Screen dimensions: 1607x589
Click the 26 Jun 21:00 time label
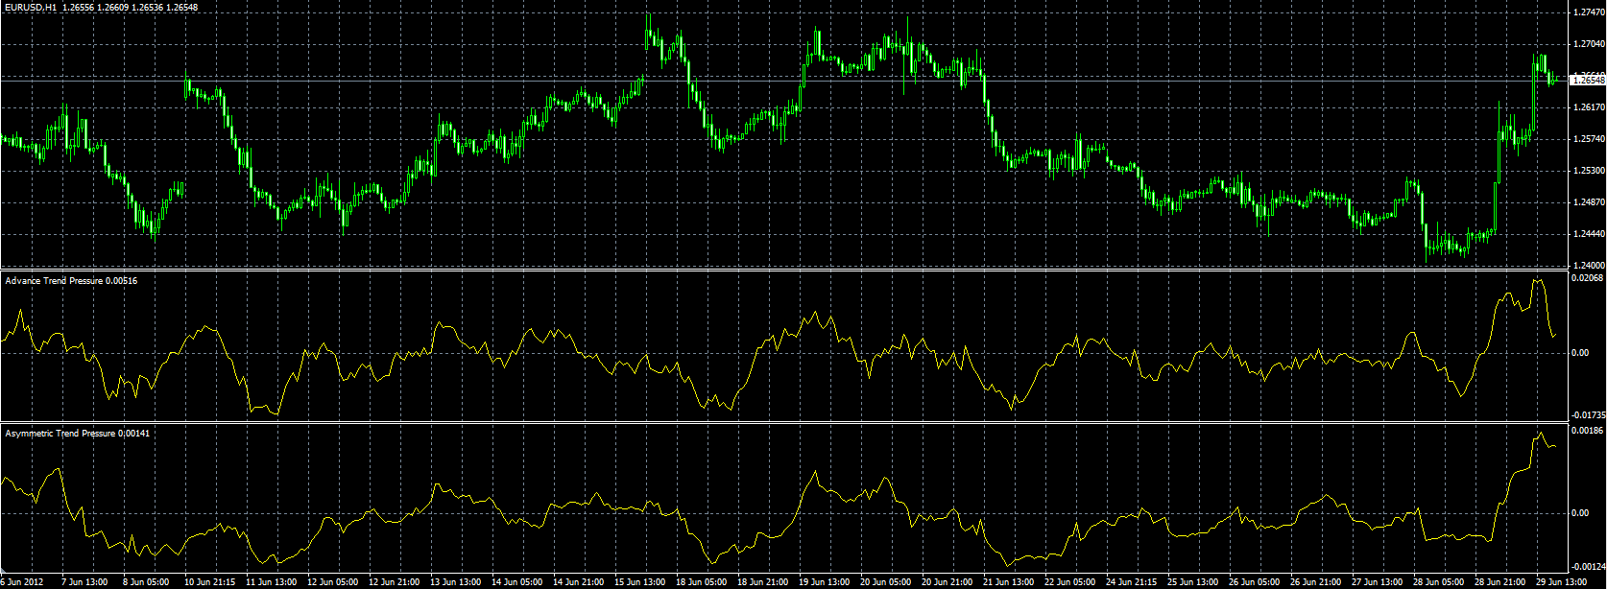click(x=1315, y=581)
